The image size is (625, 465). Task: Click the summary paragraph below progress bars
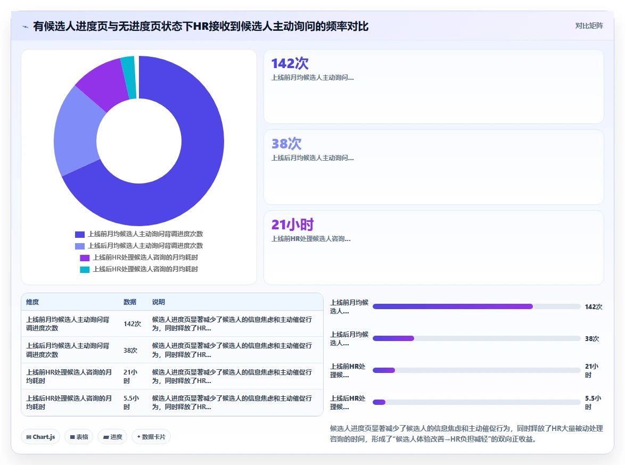pos(466,434)
